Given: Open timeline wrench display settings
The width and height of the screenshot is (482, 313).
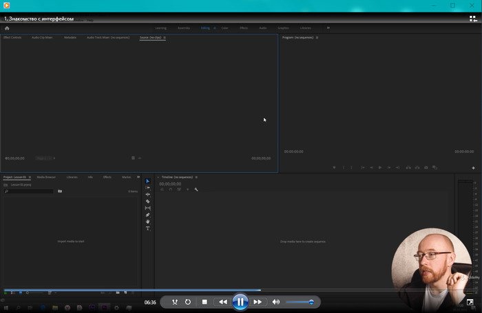Looking at the screenshot, I should (196, 189).
